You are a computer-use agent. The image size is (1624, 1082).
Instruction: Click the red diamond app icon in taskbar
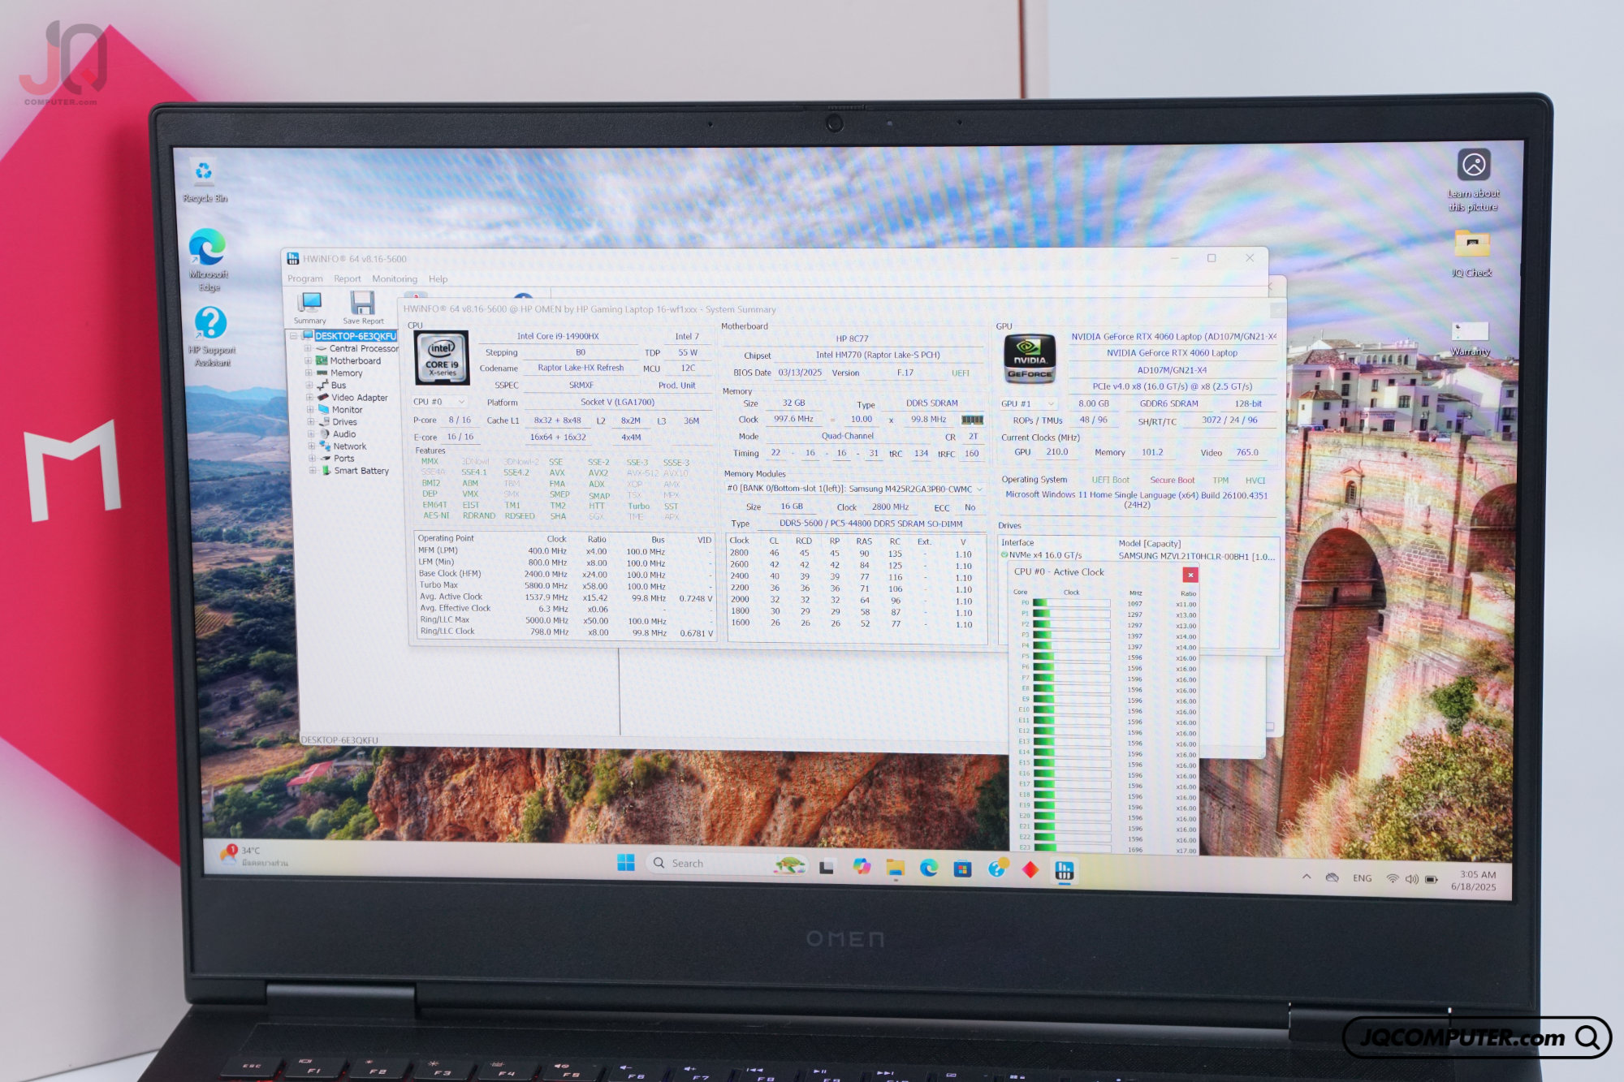(x=1030, y=870)
